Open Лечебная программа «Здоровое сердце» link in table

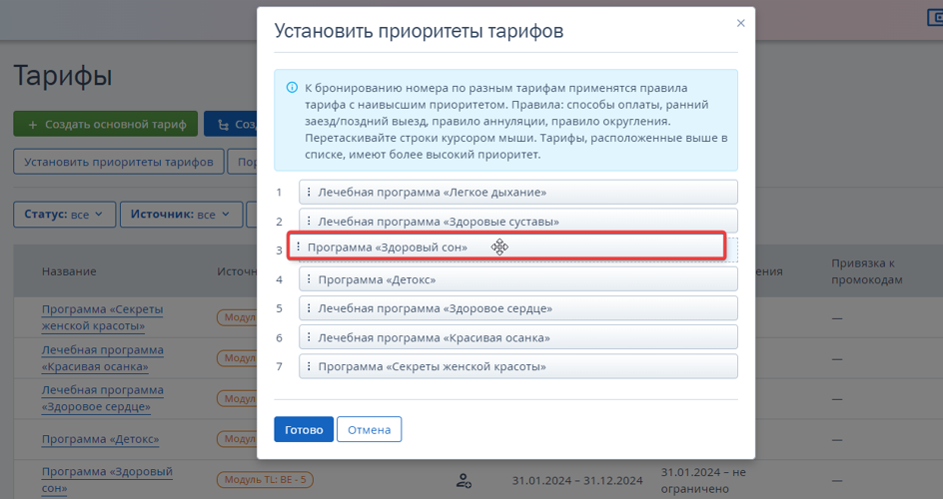(102, 398)
